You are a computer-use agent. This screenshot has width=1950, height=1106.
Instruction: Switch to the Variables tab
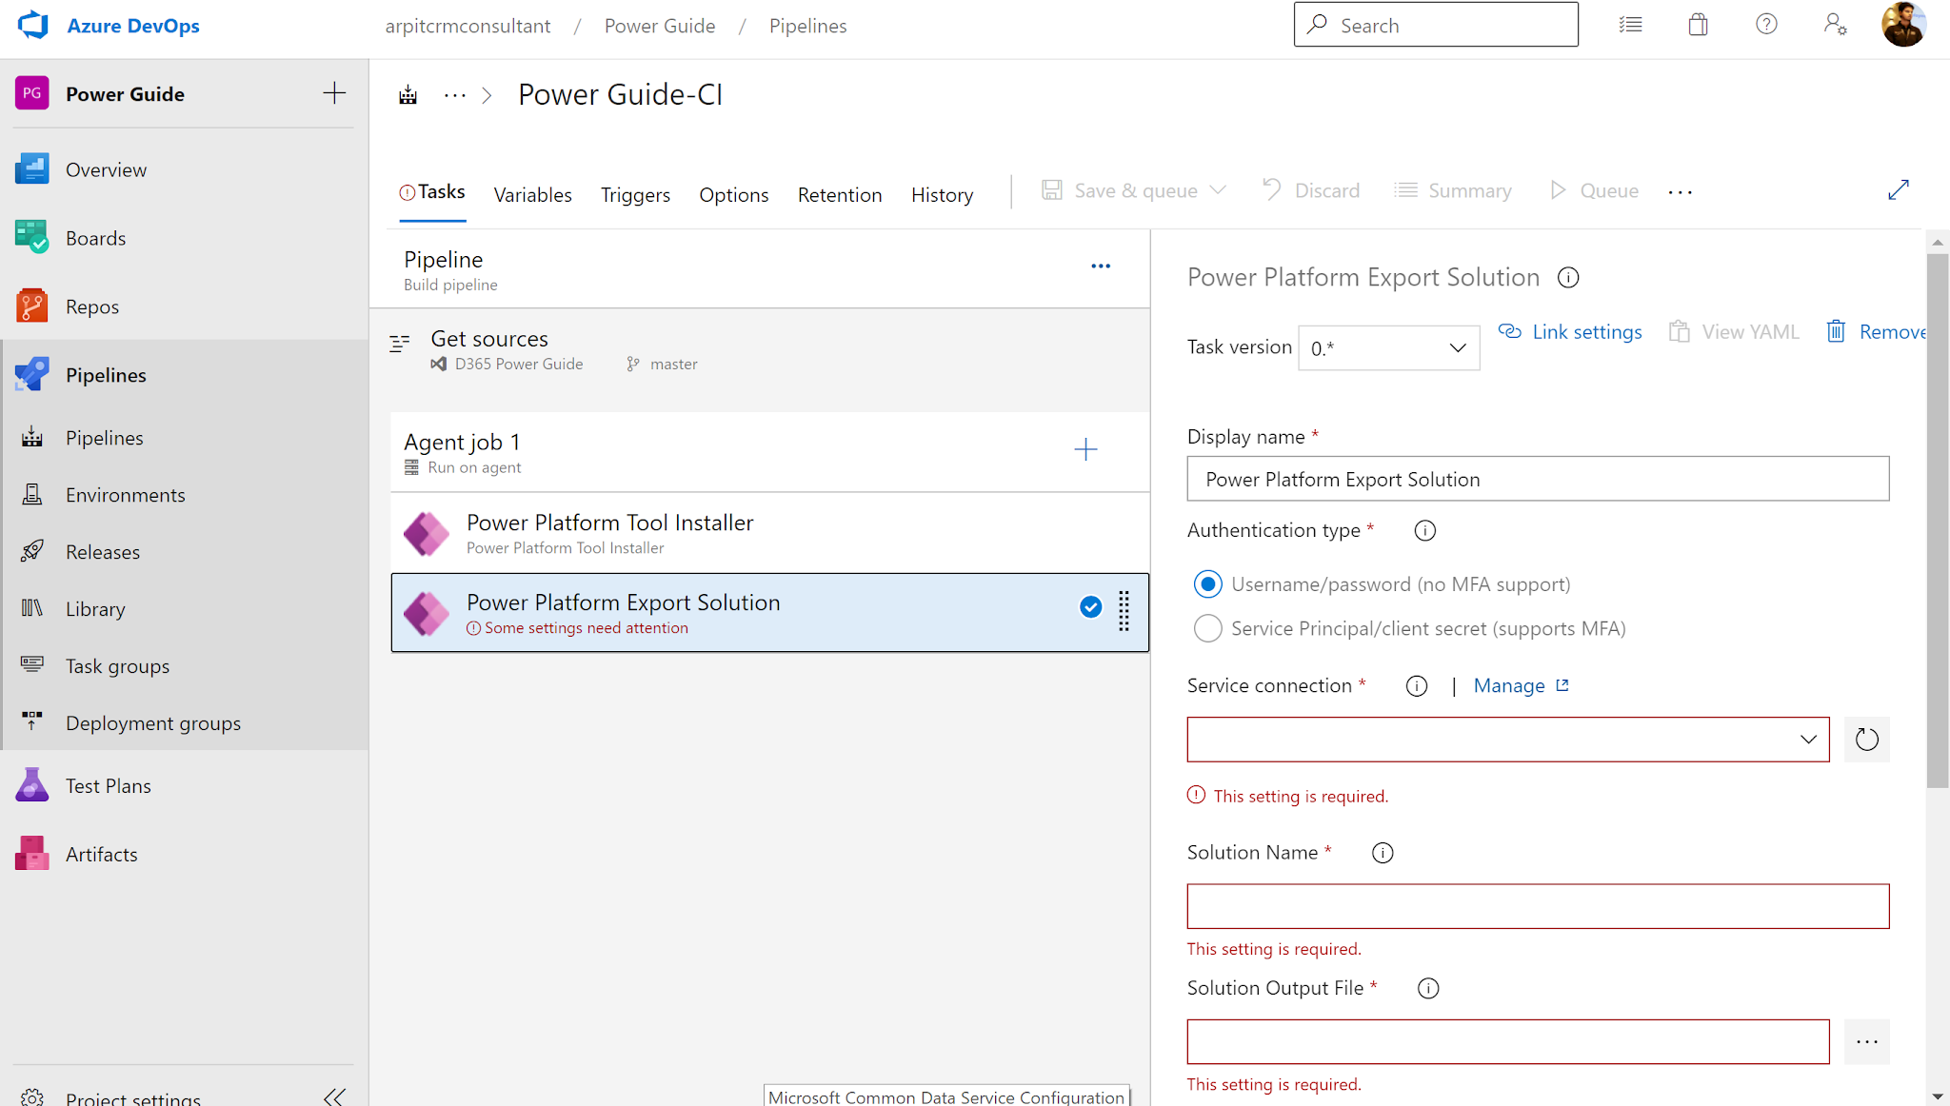532,194
